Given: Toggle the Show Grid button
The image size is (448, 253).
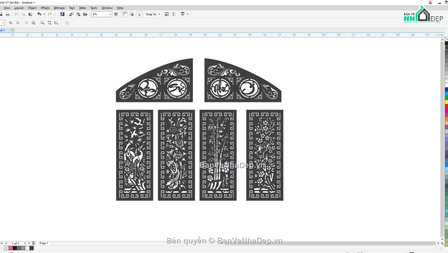Looking at the screenshot, I should (132, 14).
